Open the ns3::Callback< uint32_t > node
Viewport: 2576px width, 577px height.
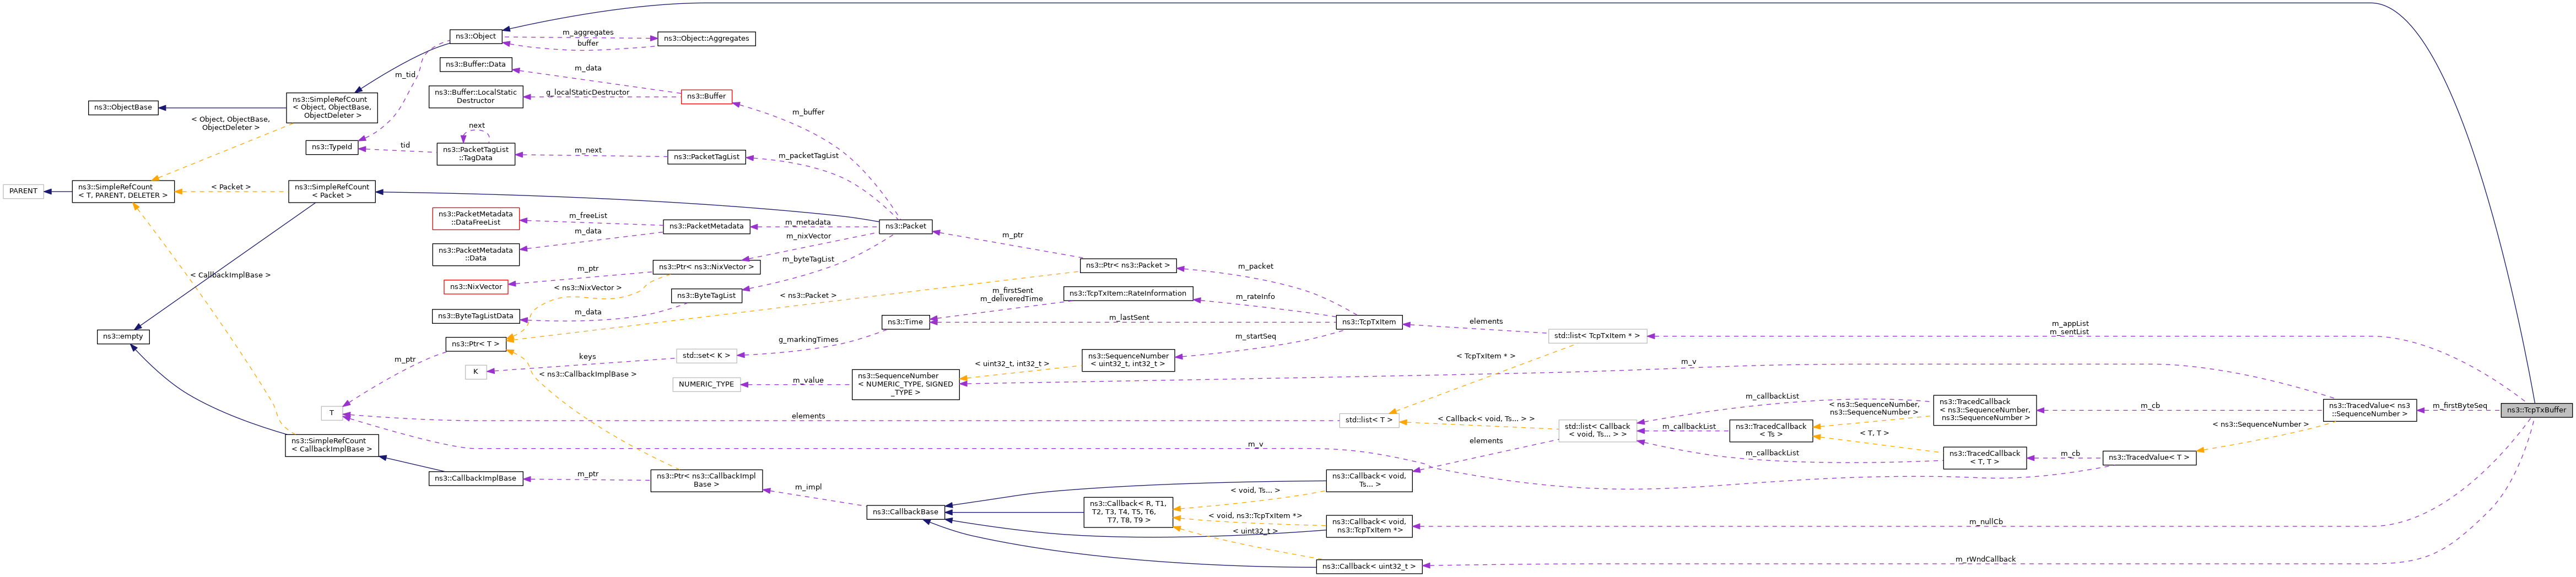point(1369,567)
